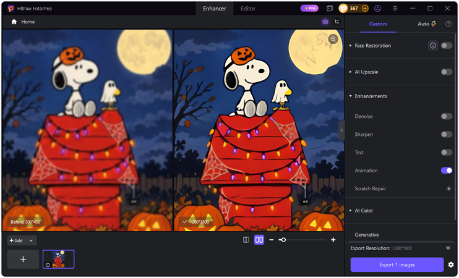This screenshot has height=278, width=459.
Task: Zoom in with the plus icon
Action: click(333, 240)
